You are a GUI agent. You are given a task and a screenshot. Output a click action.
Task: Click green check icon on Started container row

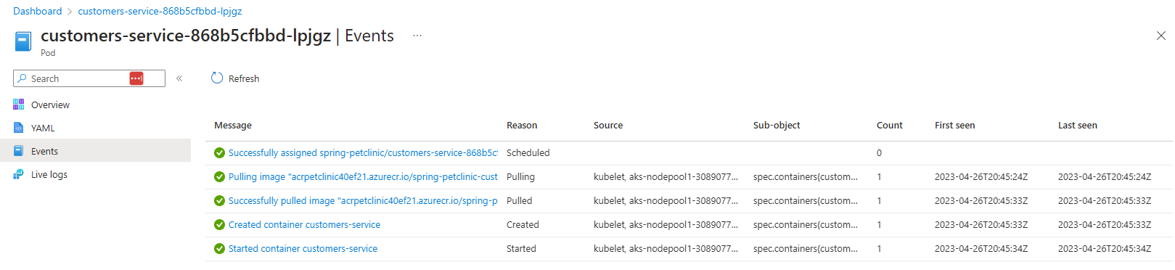click(x=219, y=248)
